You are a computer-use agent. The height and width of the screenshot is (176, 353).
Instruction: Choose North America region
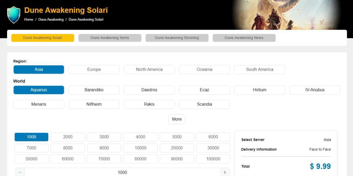(x=149, y=70)
